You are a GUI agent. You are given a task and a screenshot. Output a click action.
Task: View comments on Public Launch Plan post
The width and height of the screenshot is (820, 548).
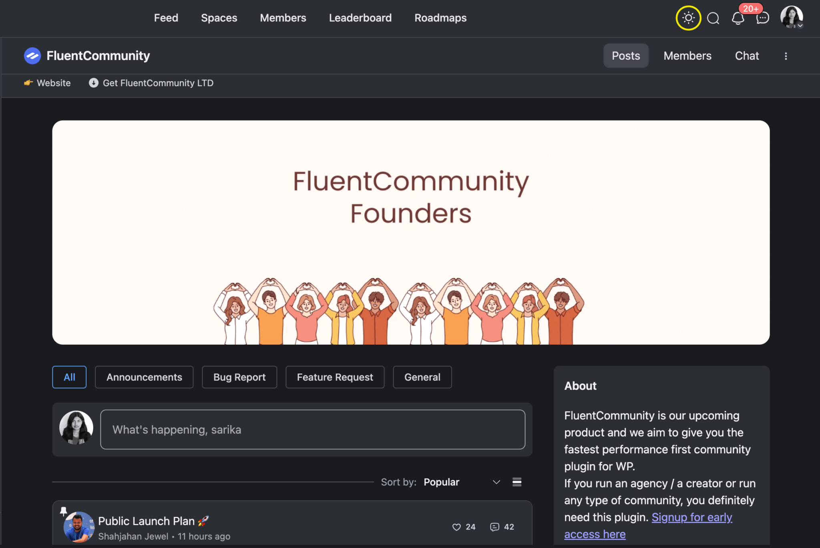click(495, 527)
